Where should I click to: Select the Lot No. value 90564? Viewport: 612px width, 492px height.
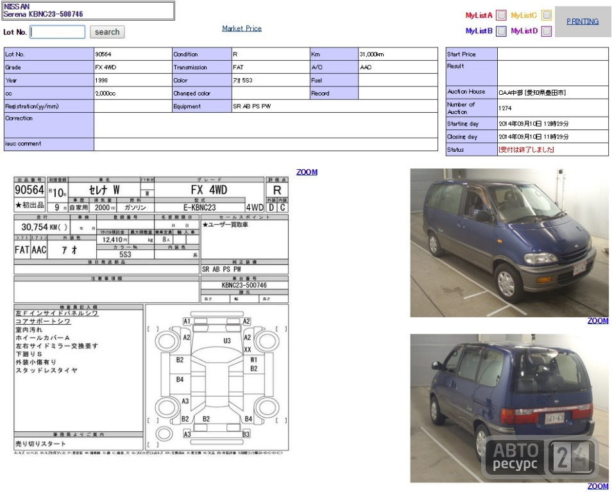103,54
